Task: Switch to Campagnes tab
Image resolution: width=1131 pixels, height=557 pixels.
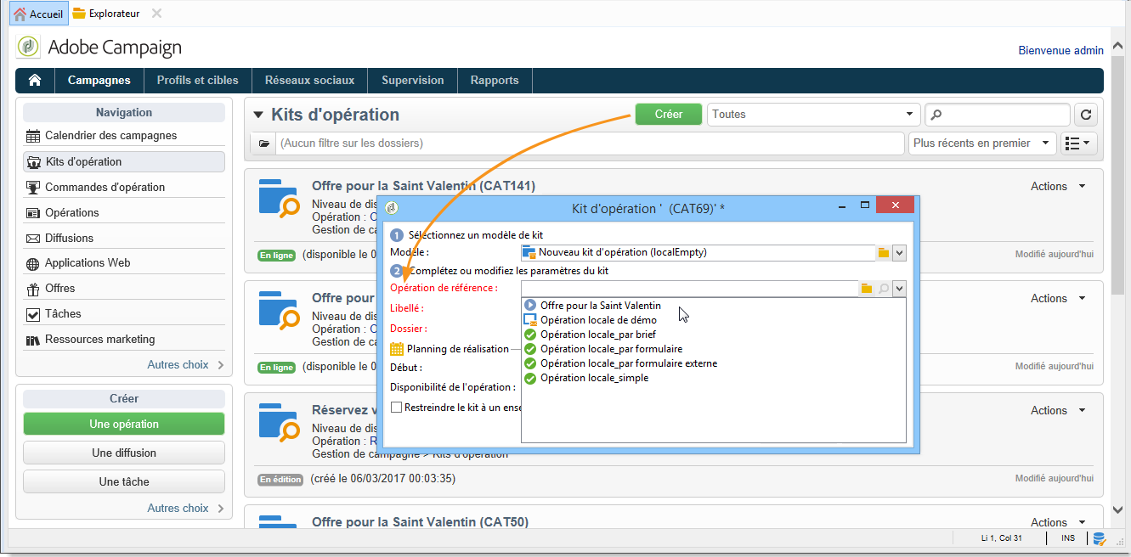Action: tap(99, 81)
